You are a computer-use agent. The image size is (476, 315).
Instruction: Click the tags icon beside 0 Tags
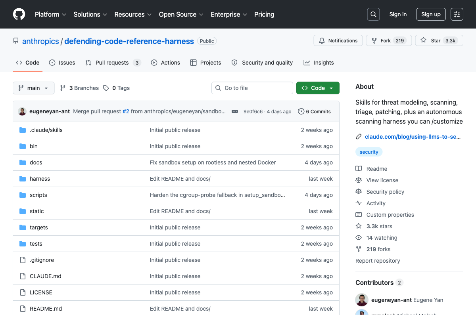[106, 88]
